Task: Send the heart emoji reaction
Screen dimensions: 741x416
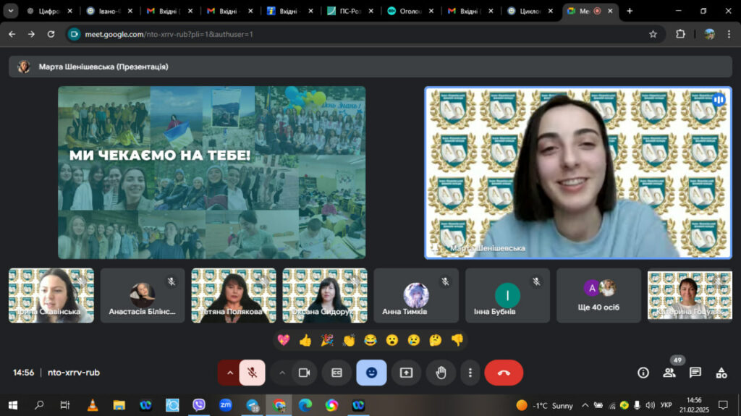Action: pos(284,340)
